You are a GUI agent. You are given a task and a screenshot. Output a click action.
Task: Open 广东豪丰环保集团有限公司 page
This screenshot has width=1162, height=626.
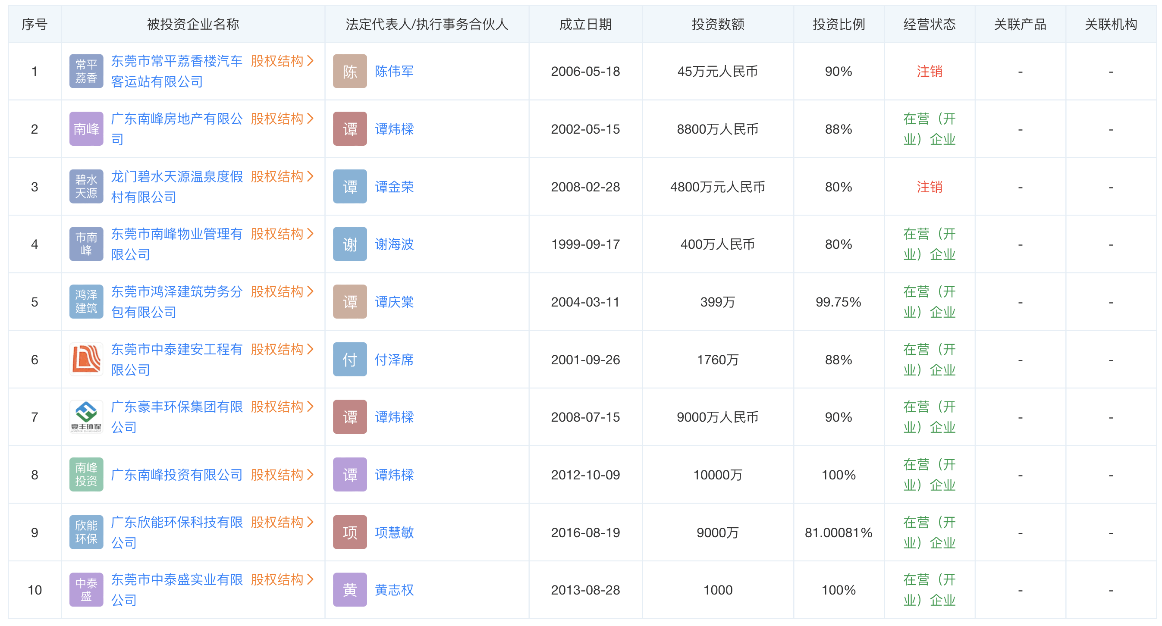click(x=177, y=417)
